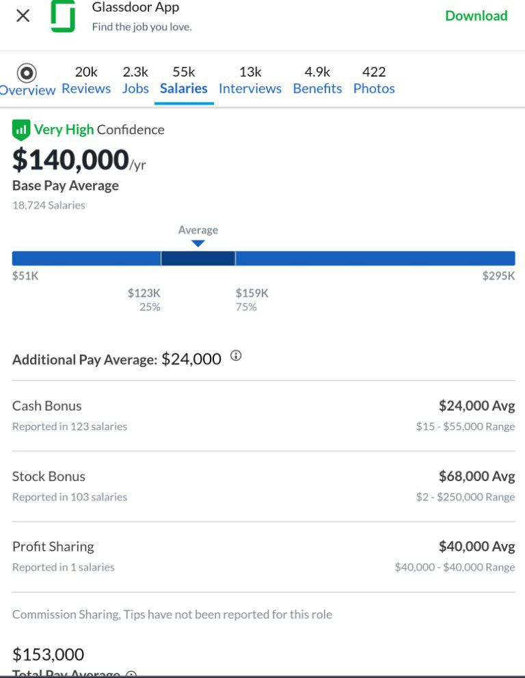Tap the Glassdoor App title text
Viewport: 525px width, 678px height.
135,7
